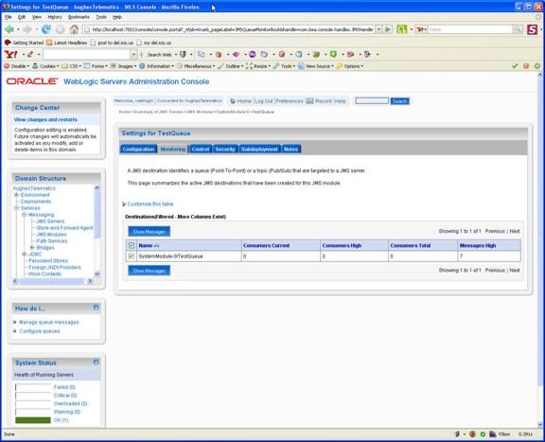Open the Manage queue messages link

click(49, 323)
